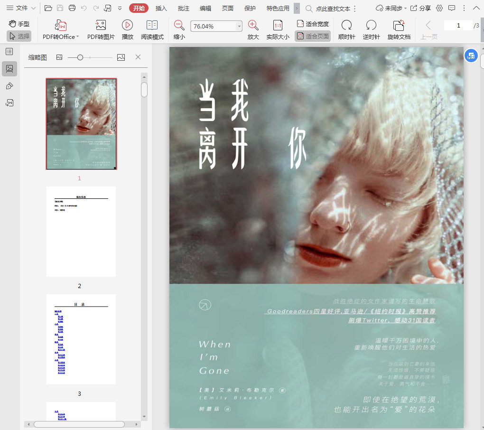Switch to the 编辑 tab
Screen dimensions: 484x430
point(205,9)
